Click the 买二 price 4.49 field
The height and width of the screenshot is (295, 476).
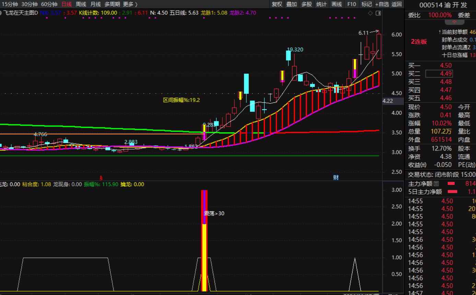[439, 74]
